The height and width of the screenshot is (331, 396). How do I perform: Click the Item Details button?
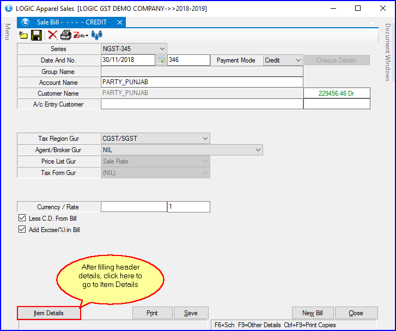tap(48, 313)
